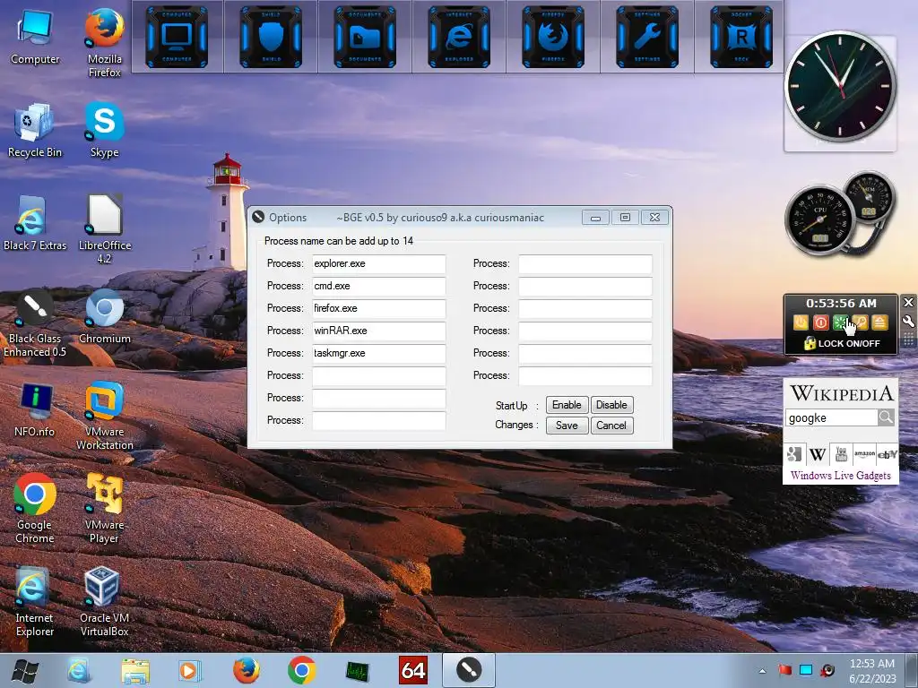Open Windows Media Player from taskbar
Viewport: 918px width, 688px height.
188,670
